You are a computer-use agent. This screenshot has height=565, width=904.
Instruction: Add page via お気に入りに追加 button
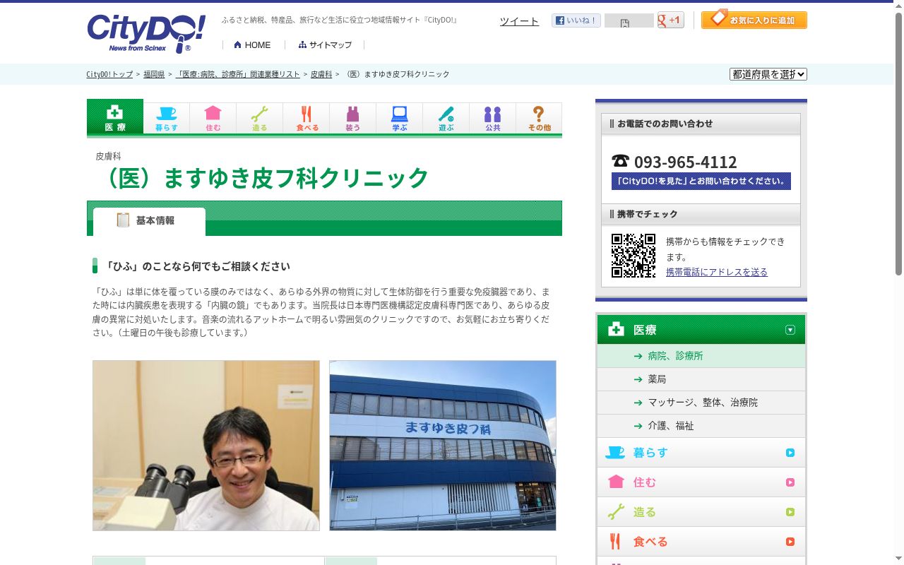(754, 20)
